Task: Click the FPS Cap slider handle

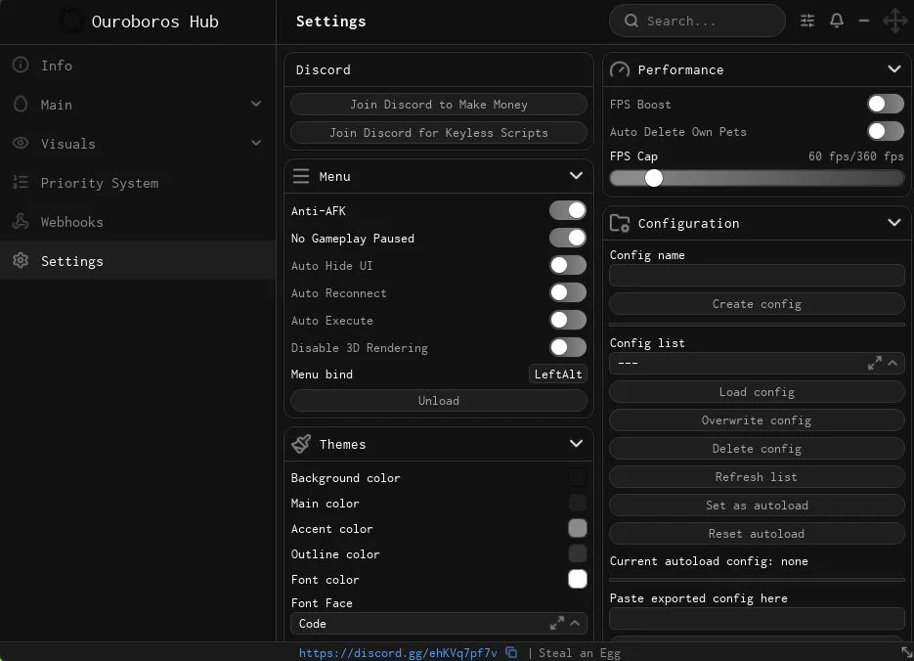Action: 653,178
